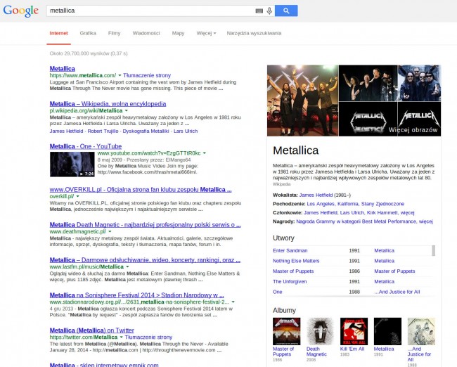457x367 pixels.
Task: Click Więcej obrazów more images
Action: [x=413, y=130]
